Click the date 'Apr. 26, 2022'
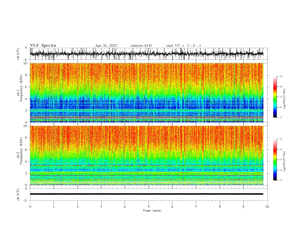This screenshot has width=301, height=232. click(x=106, y=45)
